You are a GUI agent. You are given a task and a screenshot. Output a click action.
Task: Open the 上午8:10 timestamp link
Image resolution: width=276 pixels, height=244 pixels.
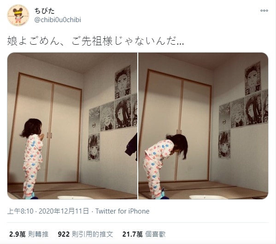tap(20, 211)
